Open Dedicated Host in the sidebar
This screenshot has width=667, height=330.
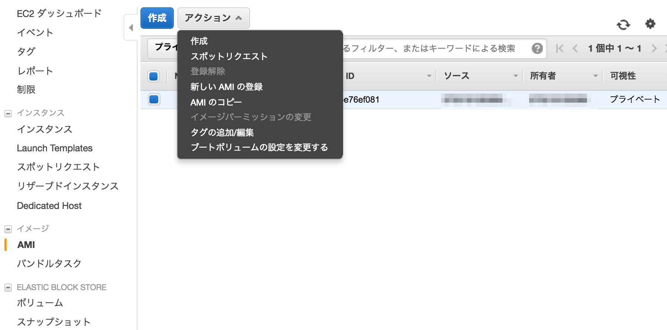49,206
